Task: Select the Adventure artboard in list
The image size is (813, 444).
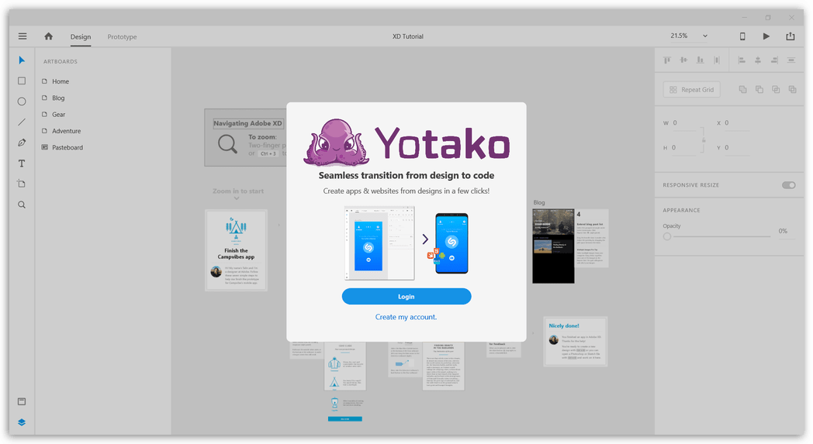Action: [x=66, y=131]
